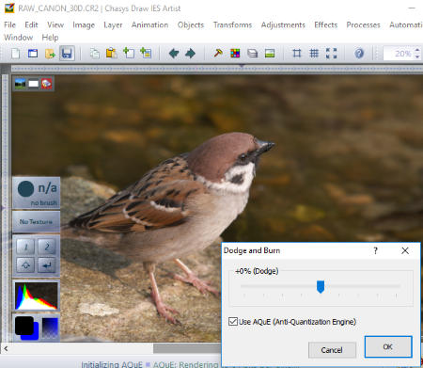The image size is (423, 368).
Task: Click the crop frame icon
Action: pos(297,54)
